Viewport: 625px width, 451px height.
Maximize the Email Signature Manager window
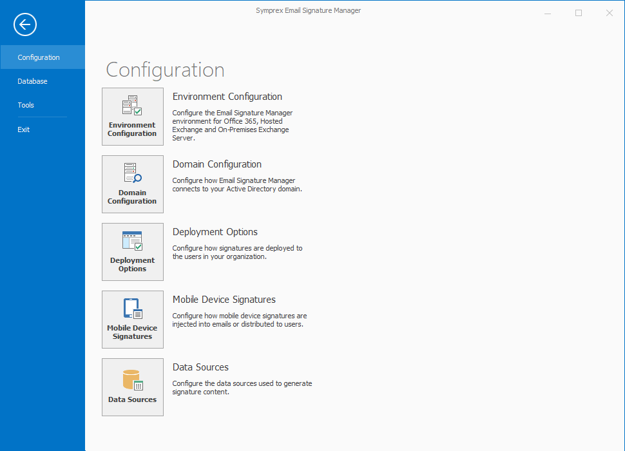pos(579,13)
